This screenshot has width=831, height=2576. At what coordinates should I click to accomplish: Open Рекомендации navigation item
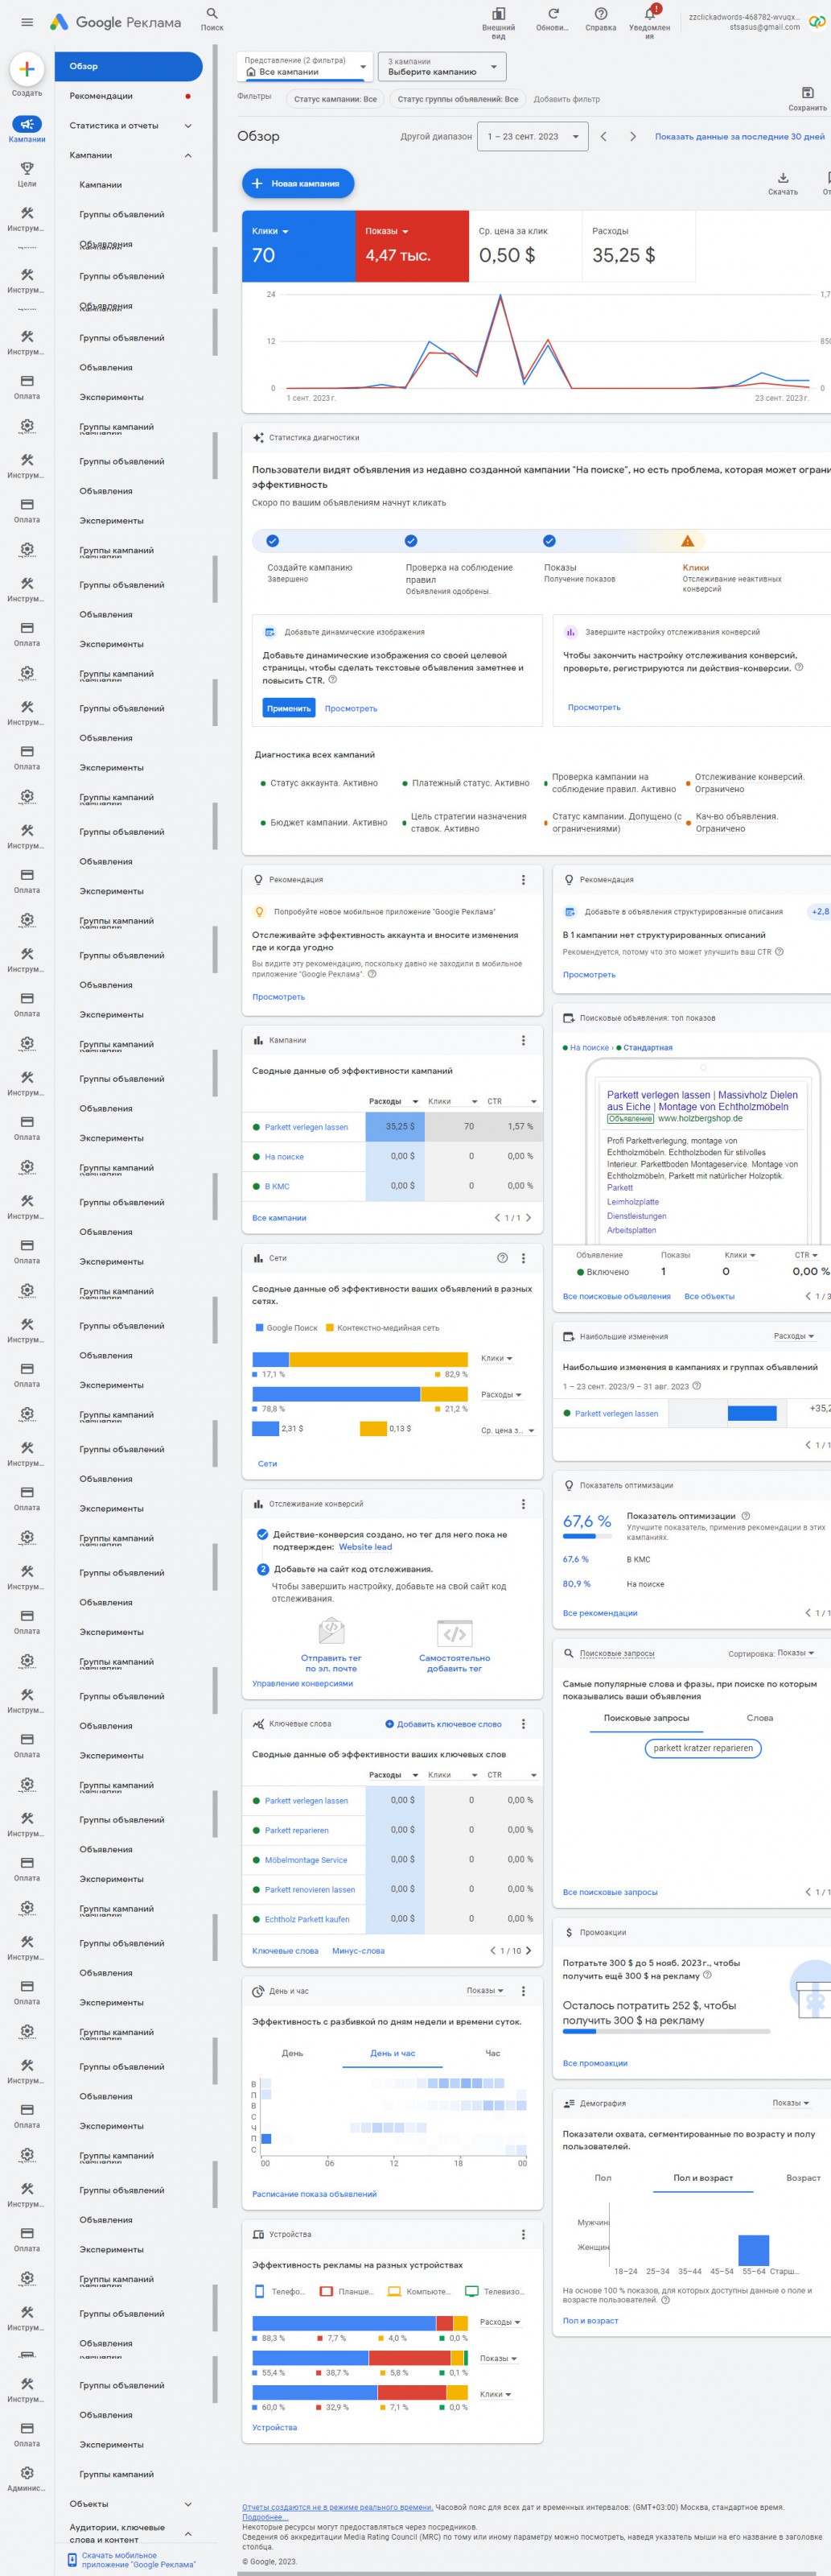click(129, 96)
